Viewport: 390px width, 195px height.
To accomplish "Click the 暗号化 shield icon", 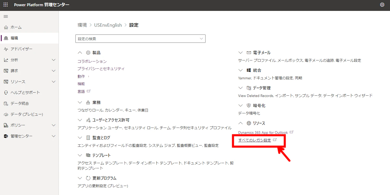I will coord(249,106).
